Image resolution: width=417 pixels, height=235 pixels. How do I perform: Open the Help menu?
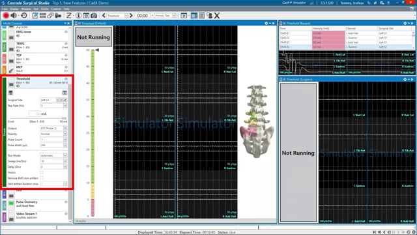[66, 8]
